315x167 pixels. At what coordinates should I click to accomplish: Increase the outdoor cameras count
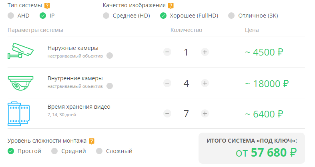point(205,52)
